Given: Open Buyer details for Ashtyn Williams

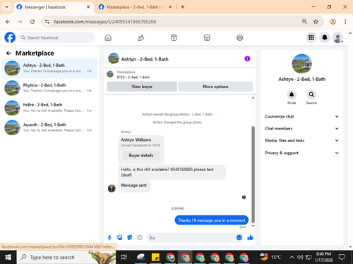Looking at the screenshot, I should 141,156.
